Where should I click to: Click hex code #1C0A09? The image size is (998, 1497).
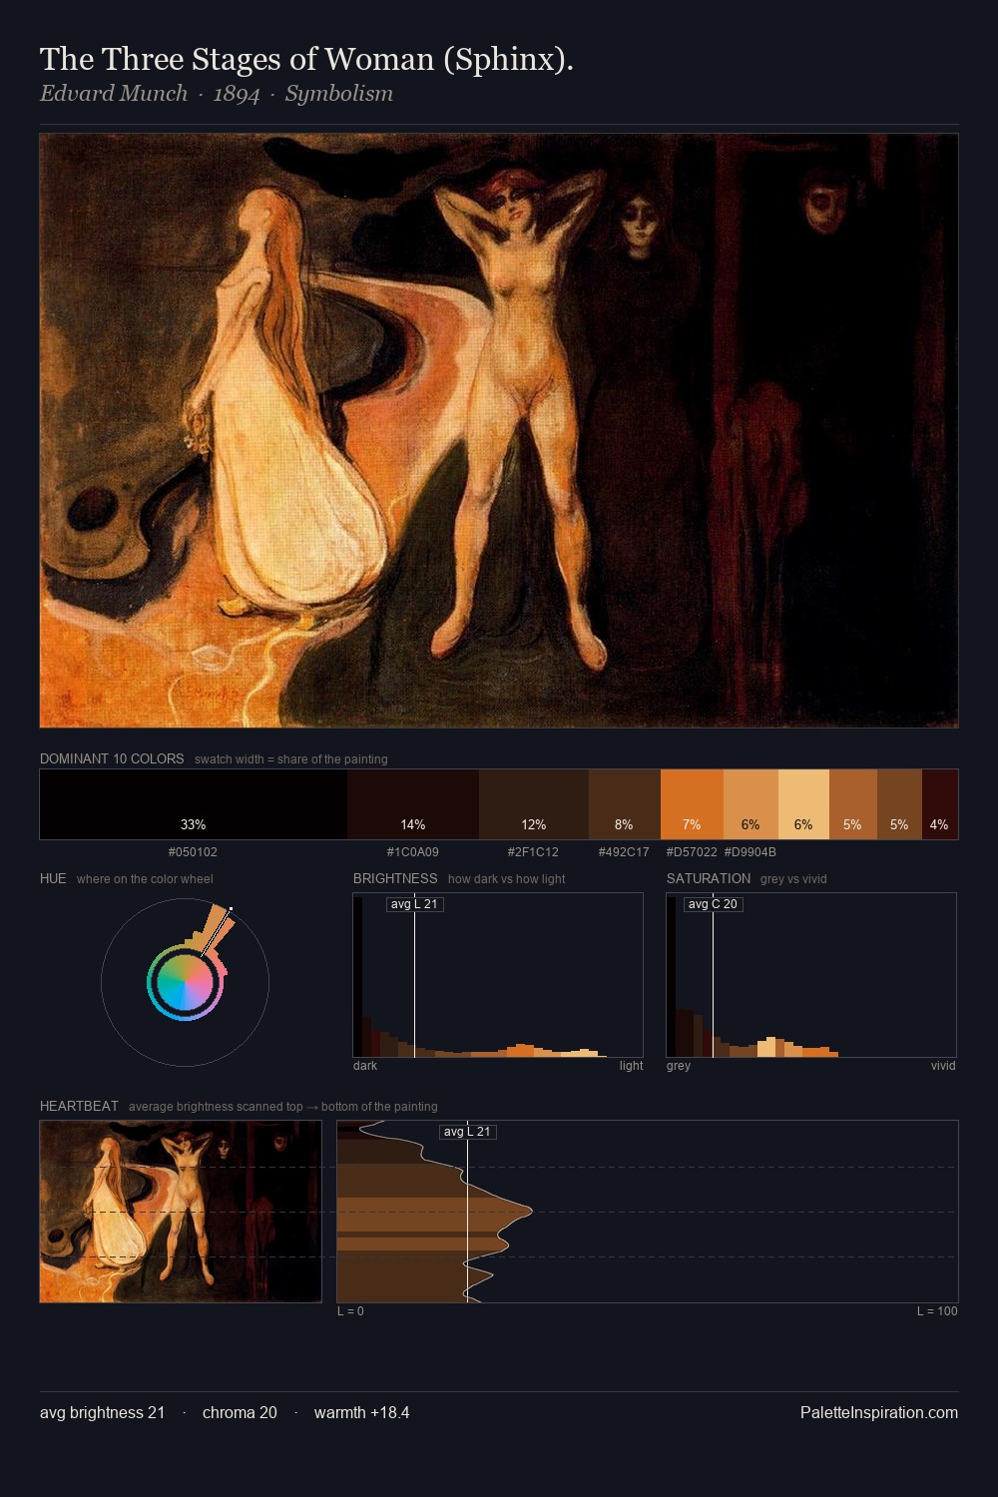point(413,852)
